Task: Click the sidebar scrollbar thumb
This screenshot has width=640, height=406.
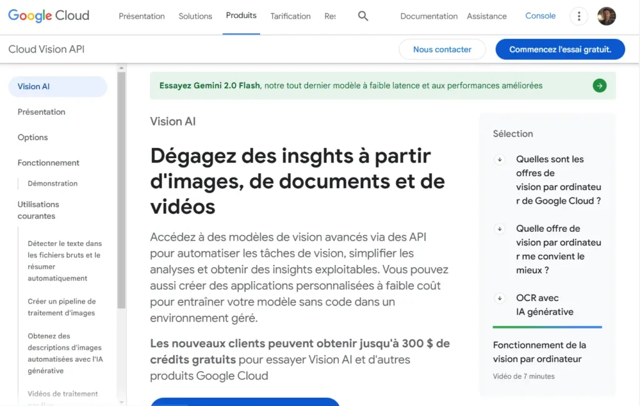Action: tap(121, 190)
